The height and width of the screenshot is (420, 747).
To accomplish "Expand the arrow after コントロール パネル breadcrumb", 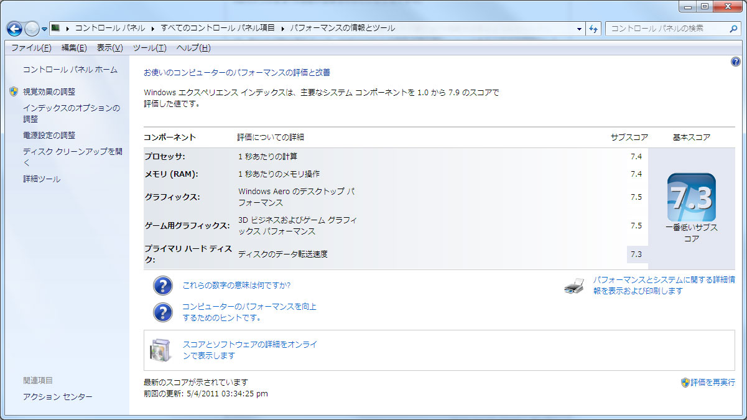I will coord(153,28).
